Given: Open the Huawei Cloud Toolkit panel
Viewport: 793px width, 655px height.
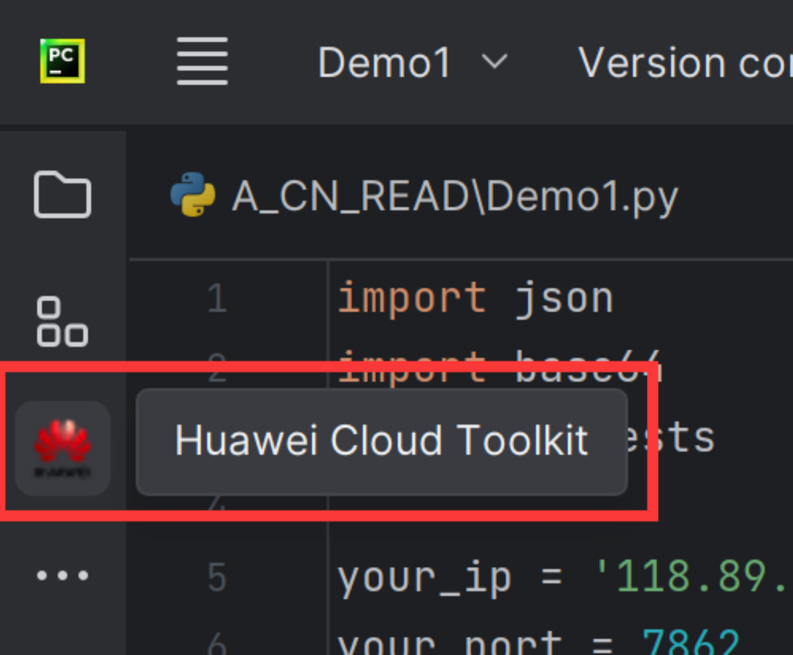Looking at the screenshot, I should pyautogui.click(x=62, y=448).
